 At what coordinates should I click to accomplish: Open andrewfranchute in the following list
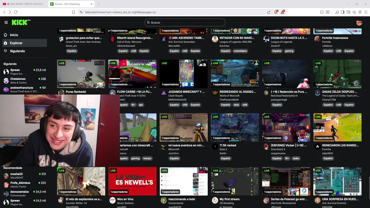tap(25, 90)
